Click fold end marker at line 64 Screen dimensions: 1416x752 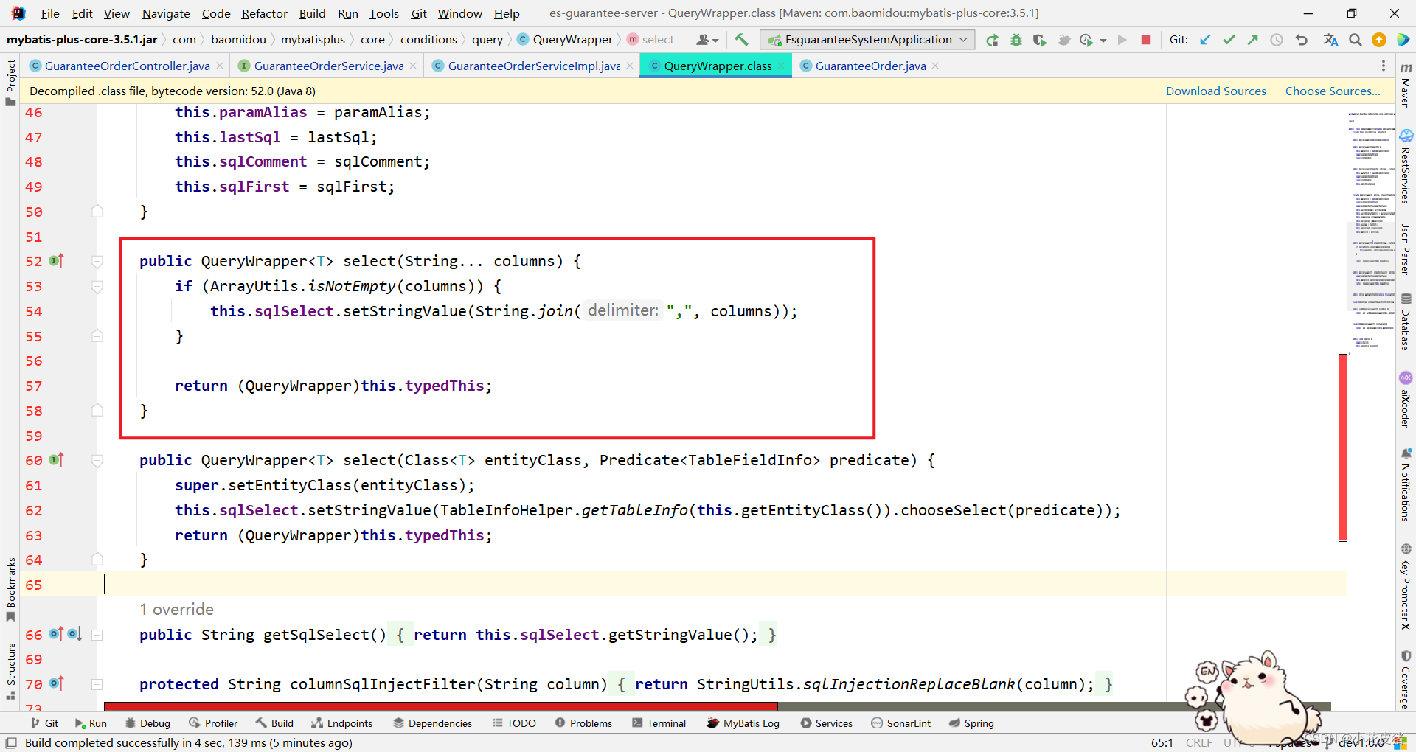click(97, 560)
